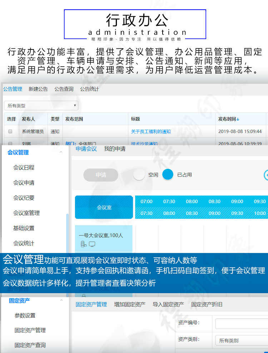Screen dimensions: 268x353
Task: Open the 所有类型 type filter dropdown
Action: (41, 106)
